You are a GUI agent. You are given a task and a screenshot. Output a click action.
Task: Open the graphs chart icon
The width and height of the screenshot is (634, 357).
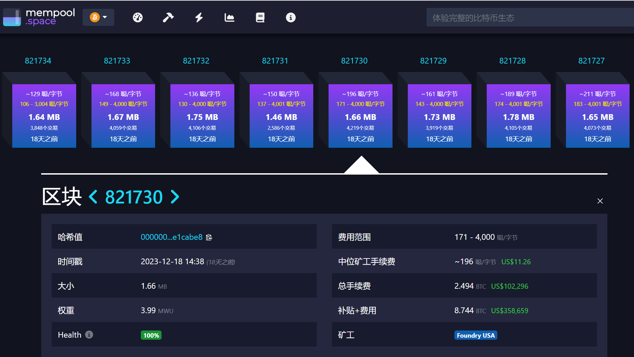point(230,17)
